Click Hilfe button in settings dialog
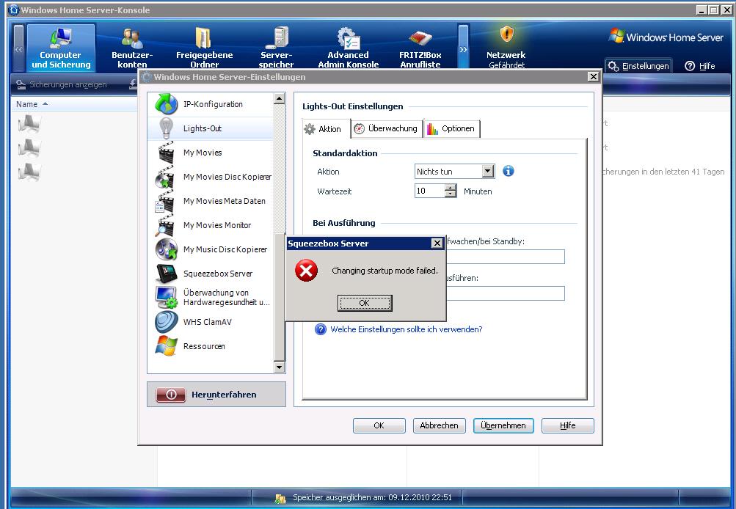Screen dimensions: 736x509 coord(567,425)
